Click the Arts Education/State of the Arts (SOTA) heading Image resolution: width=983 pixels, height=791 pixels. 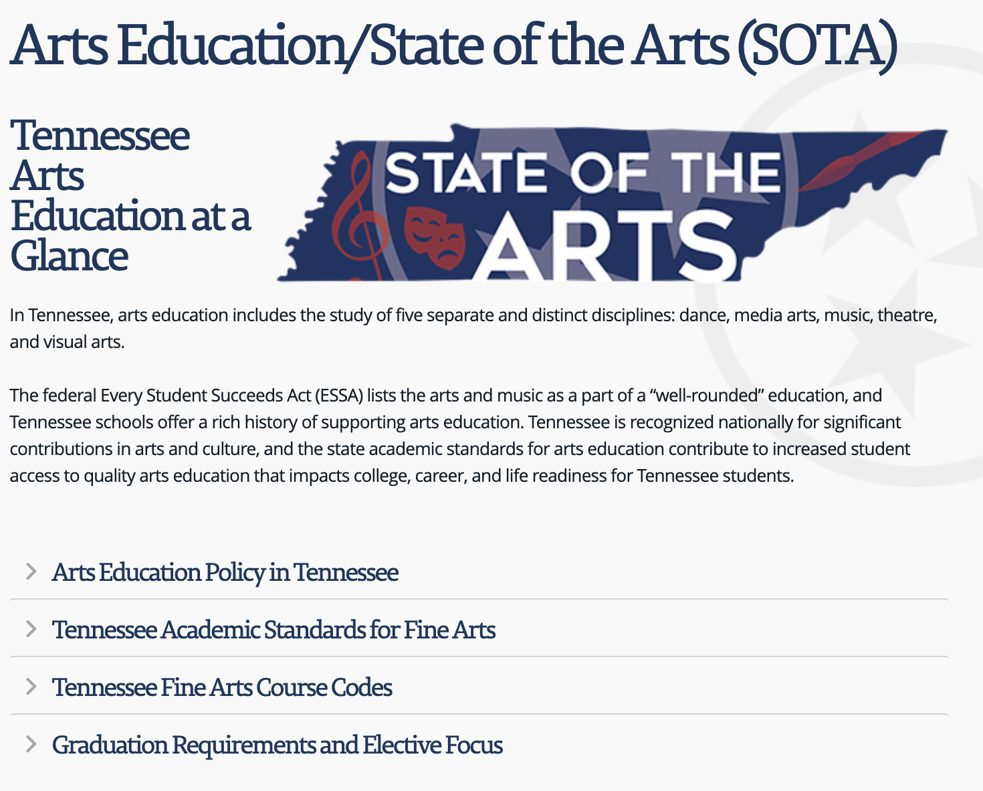453,46
